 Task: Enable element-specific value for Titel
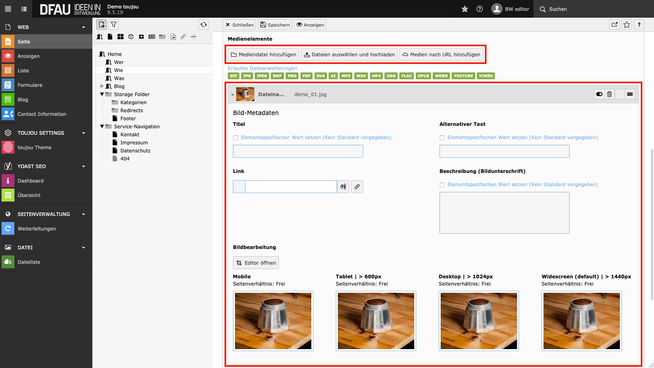tap(236, 138)
